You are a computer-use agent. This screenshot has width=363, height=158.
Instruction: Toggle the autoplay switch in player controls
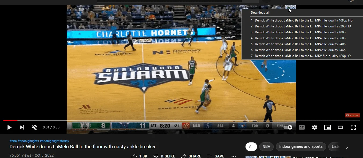pyautogui.click(x=288, y=127)
